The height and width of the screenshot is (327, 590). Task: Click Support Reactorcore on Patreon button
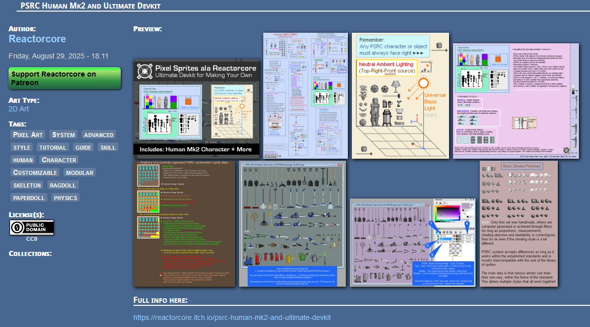(65, 78)
